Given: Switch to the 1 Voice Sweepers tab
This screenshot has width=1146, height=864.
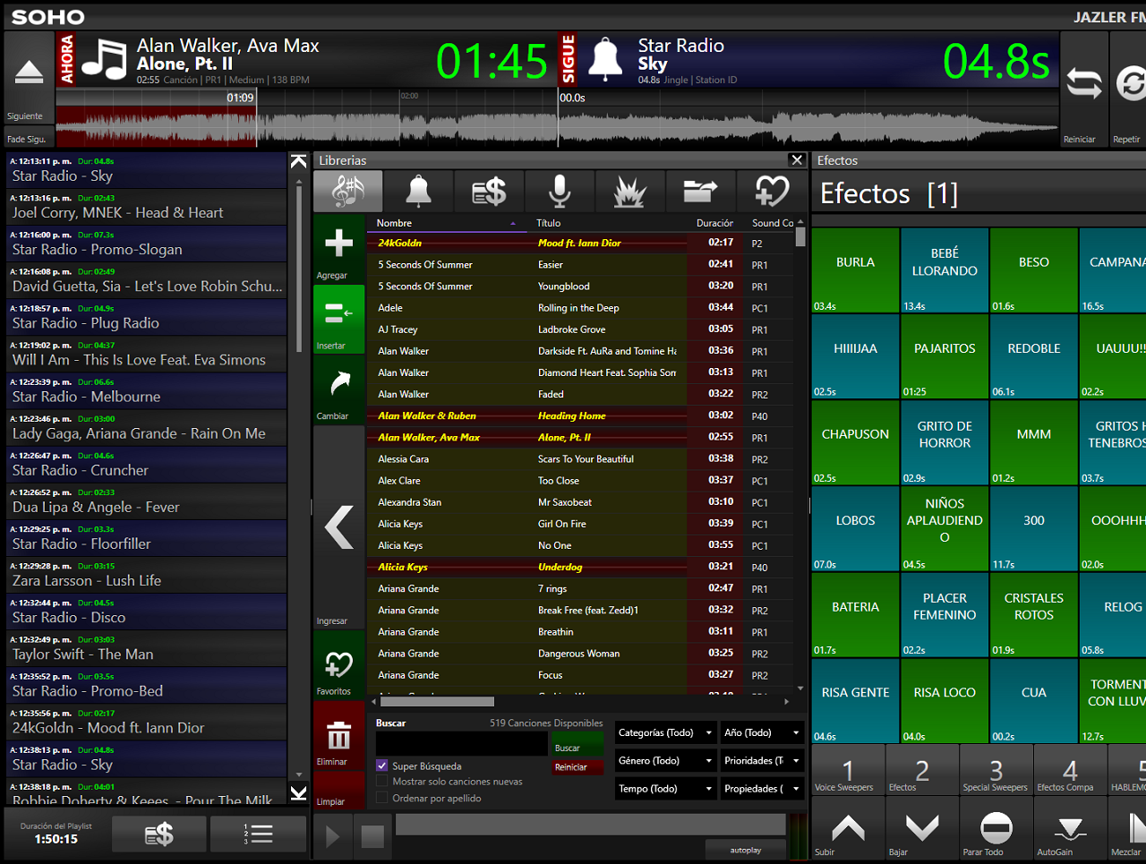Looking at the screenshot, I should coord(848,770).
